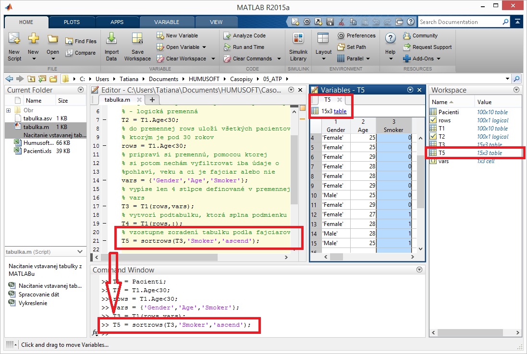This screenshot has height=354, width=527.
Task: Compare files using the Compare tool
Action: click(81, 53)
